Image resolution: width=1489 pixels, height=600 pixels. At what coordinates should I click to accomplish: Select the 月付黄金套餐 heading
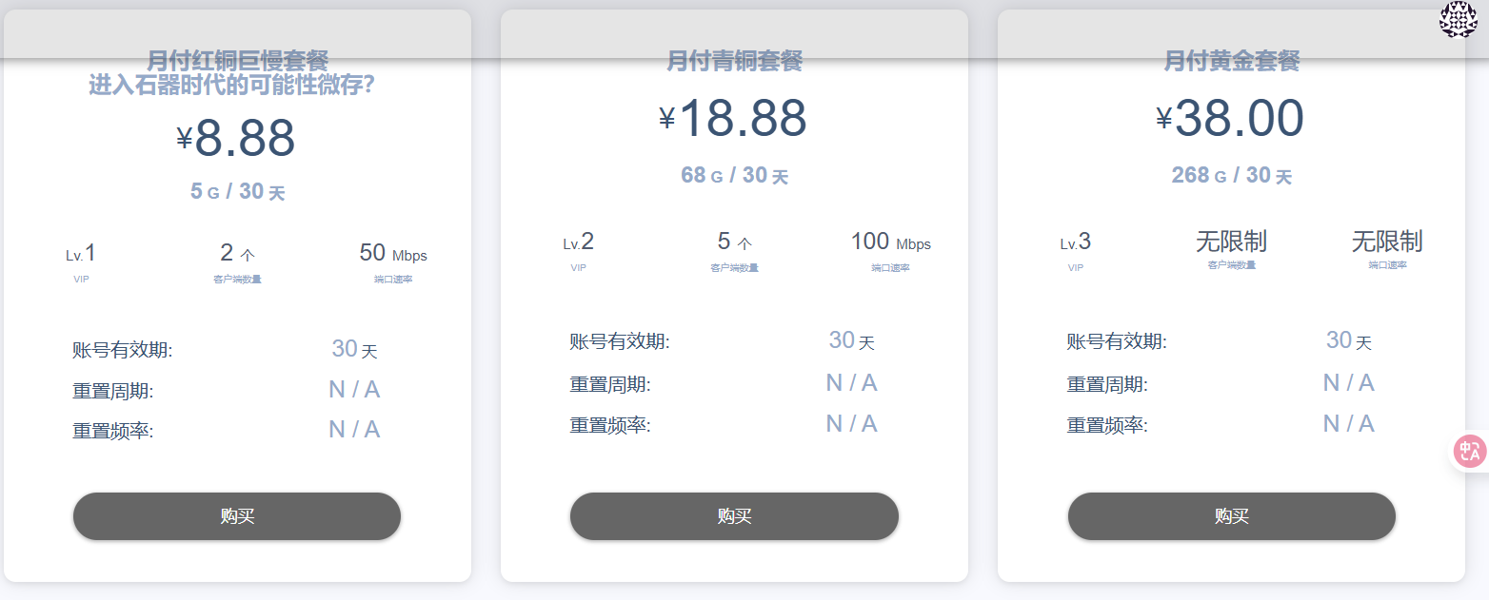pos(1232,62)
